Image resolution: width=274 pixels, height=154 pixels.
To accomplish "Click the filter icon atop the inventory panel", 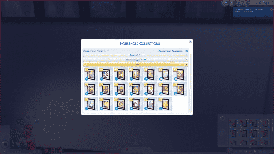I will [223, 119].
